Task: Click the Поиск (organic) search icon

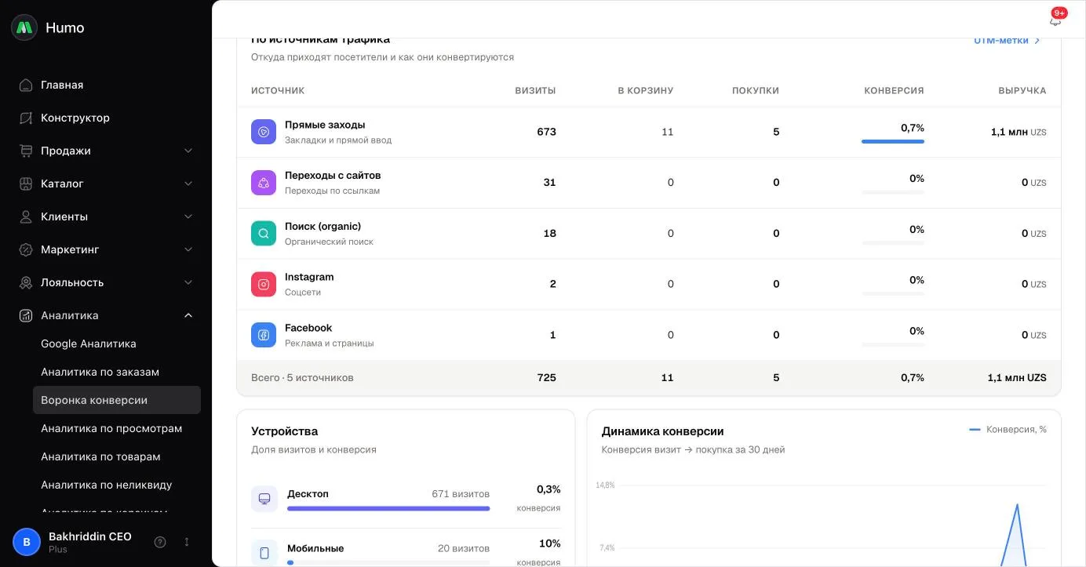Action: [264, 234]
